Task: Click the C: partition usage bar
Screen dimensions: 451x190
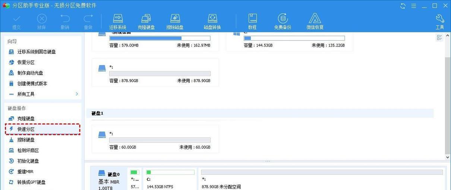Action: (x=294, y=38)
